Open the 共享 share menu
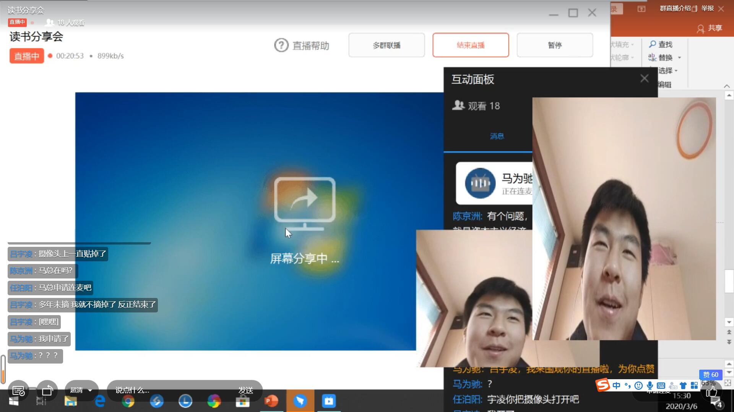The width and height of the screenshot is (734, 412). 710,28
